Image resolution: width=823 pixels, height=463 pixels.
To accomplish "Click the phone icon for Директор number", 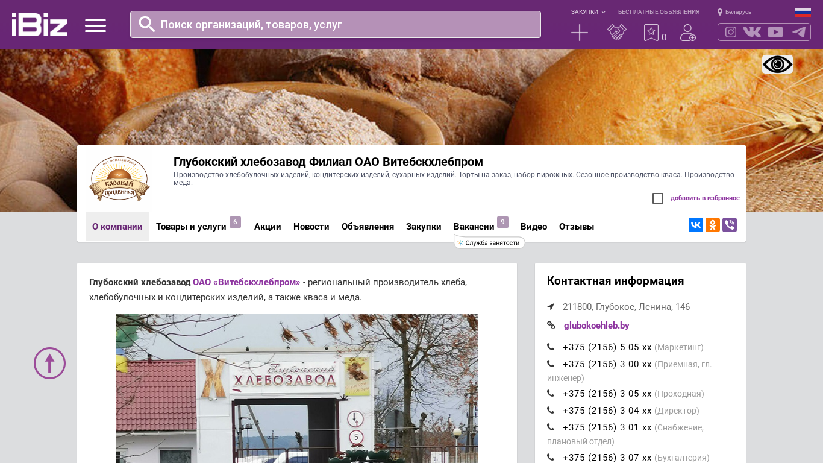I will coord(551,411).
